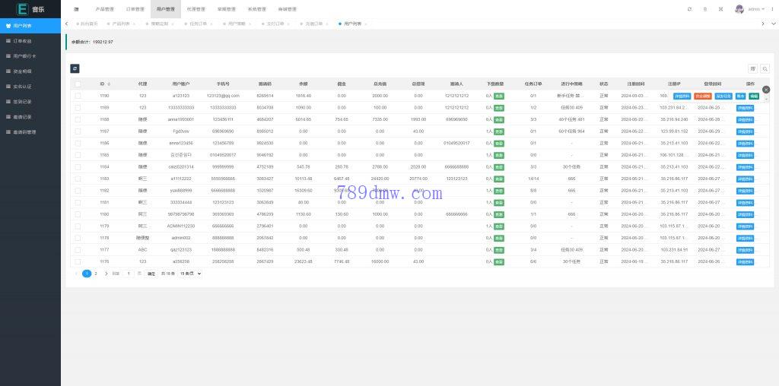Click the ID column sort arrows
This screenshot has width=779, height=386.
pos(109,84)
